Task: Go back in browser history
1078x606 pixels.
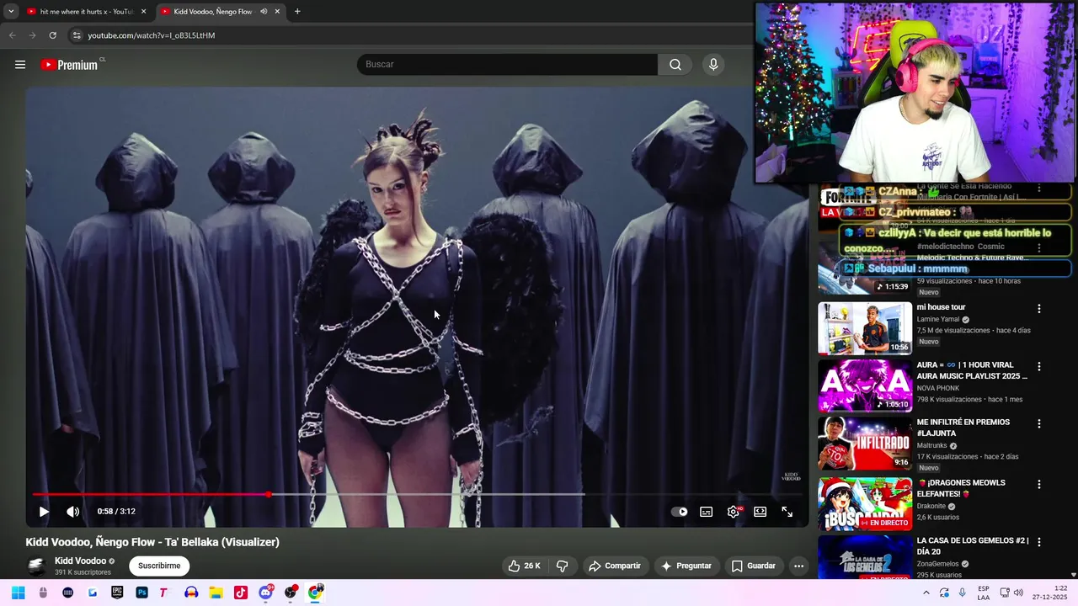Action: [x=12, y=35]
